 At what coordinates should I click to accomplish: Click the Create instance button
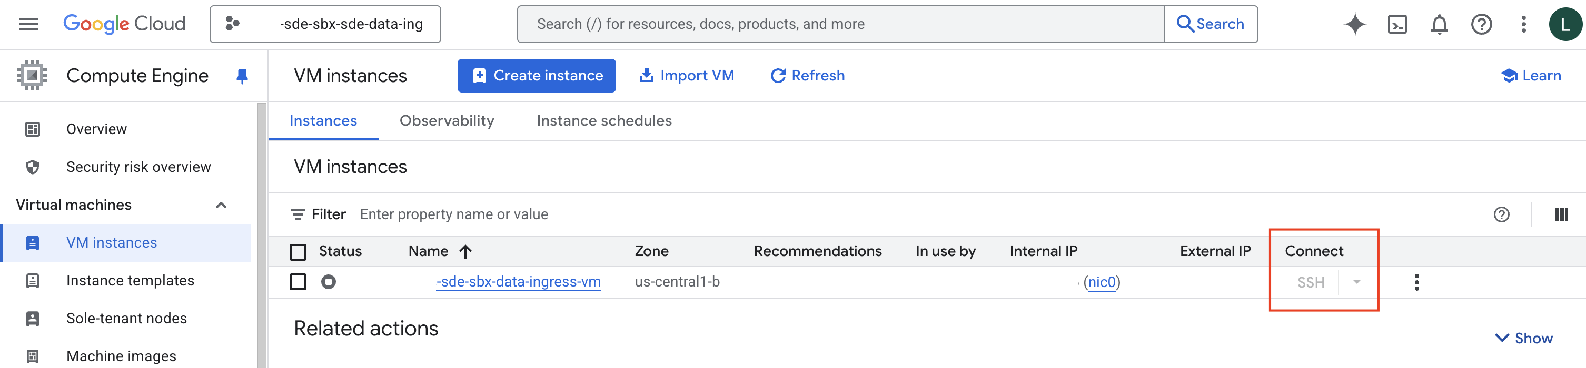pyautogui.click(x=536, y=76)
